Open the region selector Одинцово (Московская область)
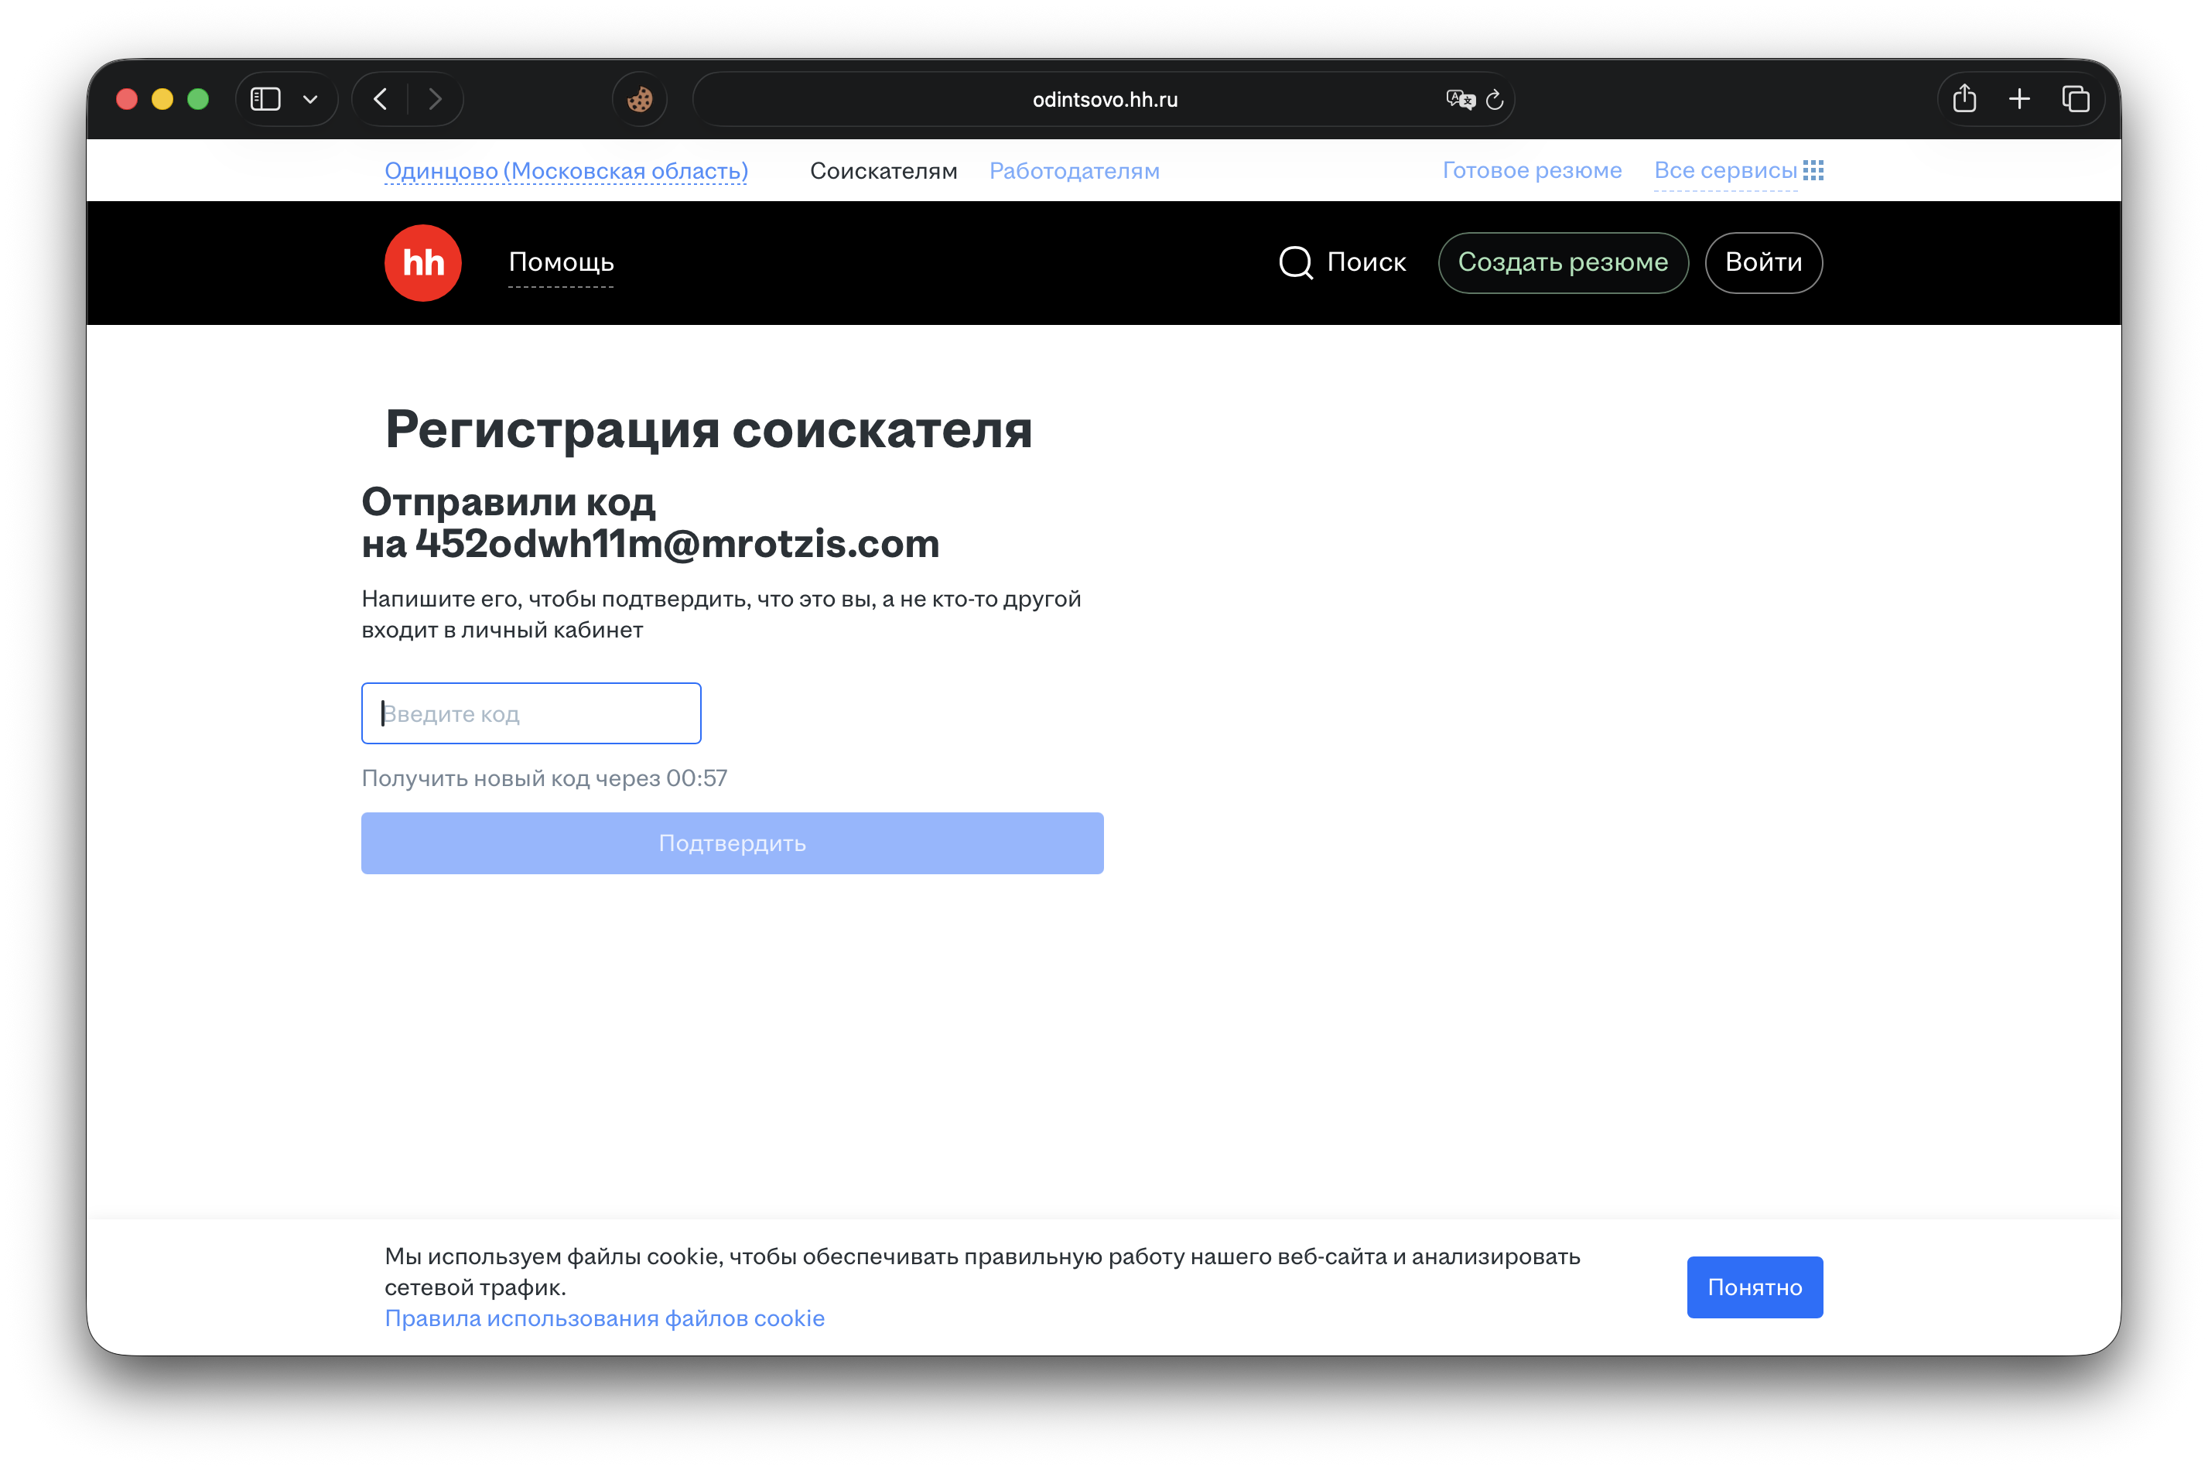This screenshot has width=2208, height=1470. coord(566,171)
